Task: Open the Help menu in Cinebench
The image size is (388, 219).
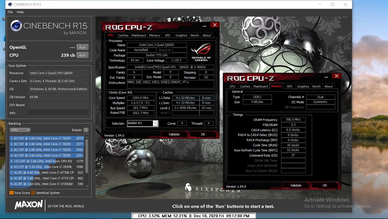Action: [20, 12]
